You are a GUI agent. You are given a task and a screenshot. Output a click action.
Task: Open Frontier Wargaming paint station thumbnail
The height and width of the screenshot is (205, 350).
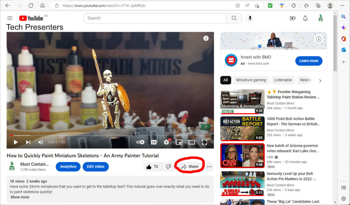(242, 102)
